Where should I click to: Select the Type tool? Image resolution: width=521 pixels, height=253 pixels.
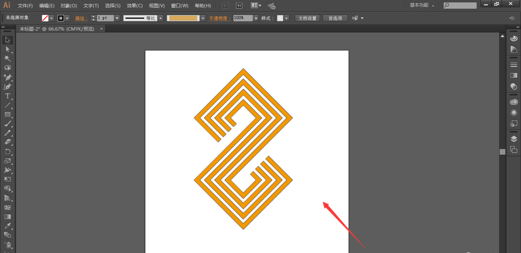[x=8, y=96]
